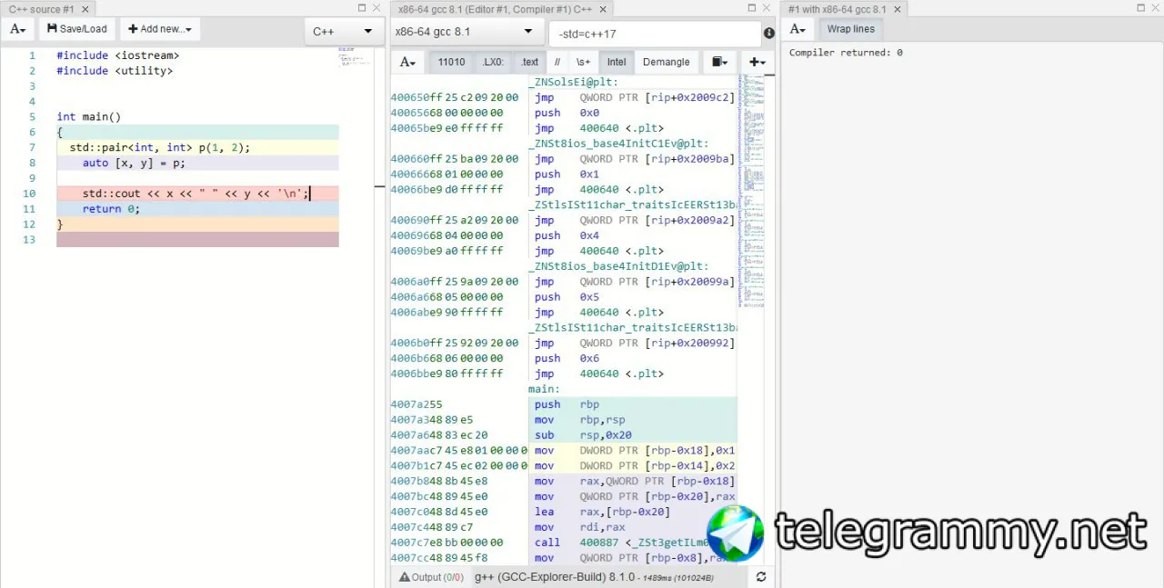
Task: Click the std::cout source line
Action: point(196,194)
